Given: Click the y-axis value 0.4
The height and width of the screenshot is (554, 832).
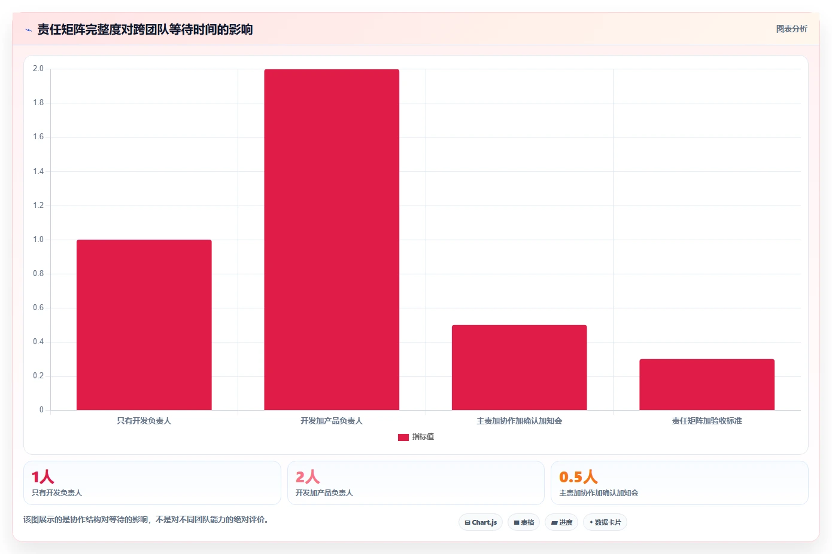Looking at the screenshot, I should click(x=38, y=342).
